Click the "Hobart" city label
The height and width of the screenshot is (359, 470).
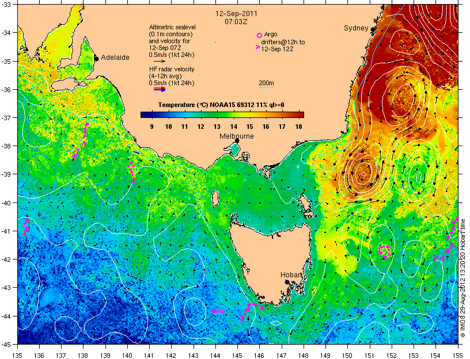click(x=291, y=275)
